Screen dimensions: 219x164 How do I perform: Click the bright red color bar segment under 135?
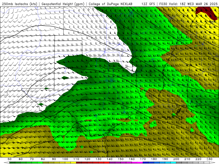click(106, 162)
